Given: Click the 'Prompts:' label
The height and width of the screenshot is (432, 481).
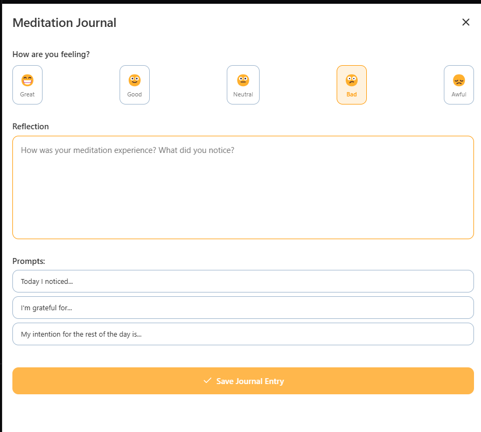Looking at the screenshot, I should [x=29, y=261].
